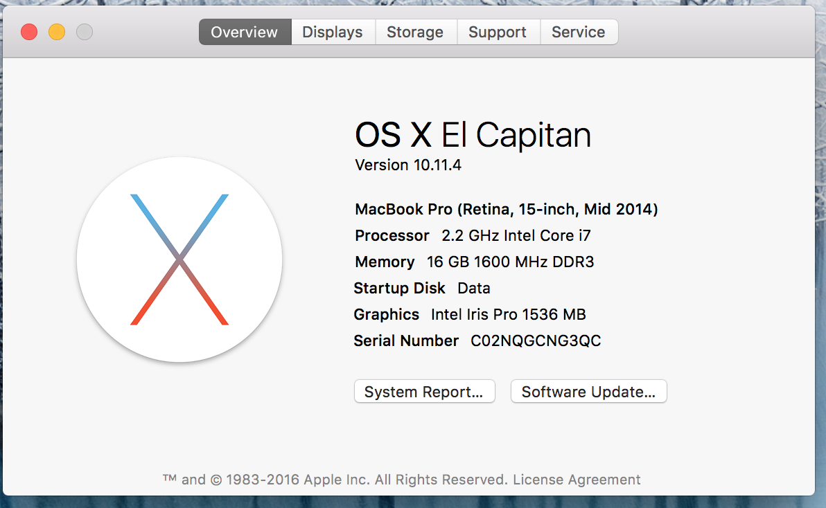Click the OS X El Capitan X logo
This screenshot has width=826, height=508.
point(179,260)
